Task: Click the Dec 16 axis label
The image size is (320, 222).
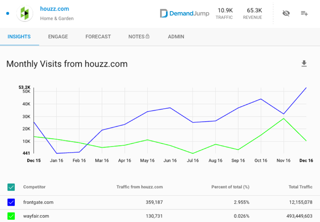Action: [x=306, y=160]
